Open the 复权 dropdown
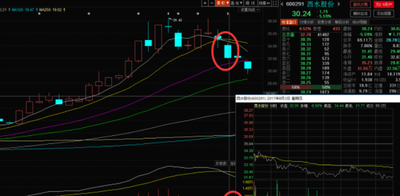 coord(222,3)
